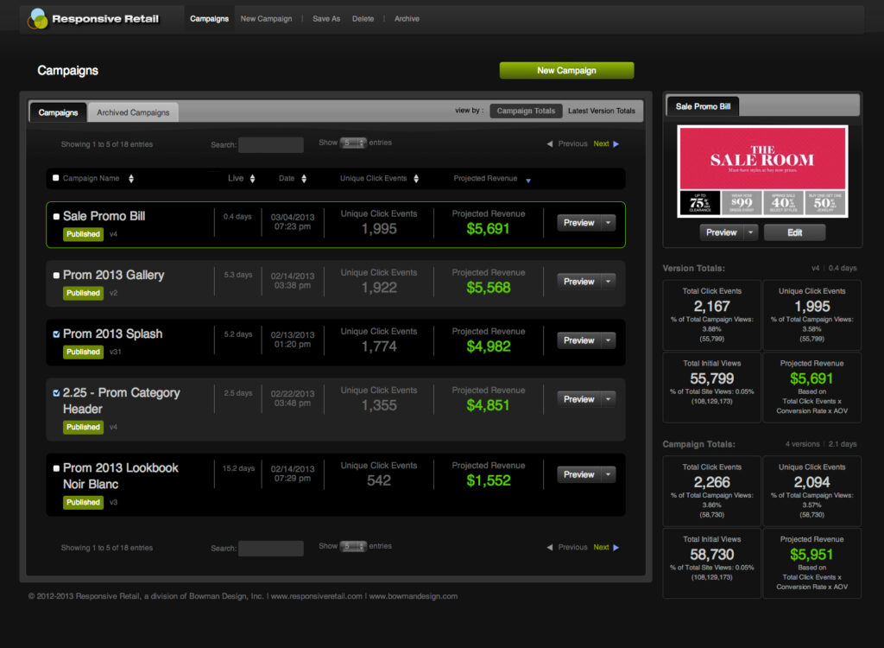Preview Prom 2013 Lookbook Noir Blanc
The width and height of the screenshot is (884, 648).
(579, 474)
